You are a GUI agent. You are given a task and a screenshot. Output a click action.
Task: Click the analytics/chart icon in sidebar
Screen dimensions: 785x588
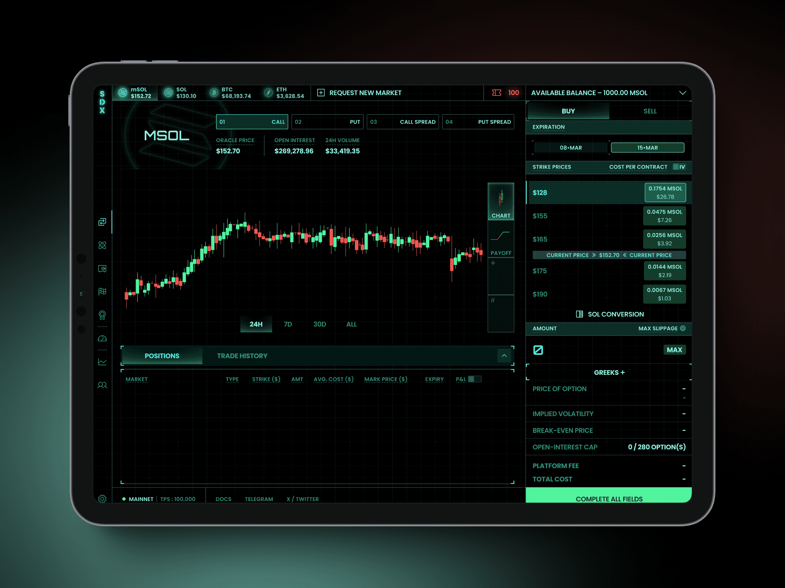coord(102,361)
